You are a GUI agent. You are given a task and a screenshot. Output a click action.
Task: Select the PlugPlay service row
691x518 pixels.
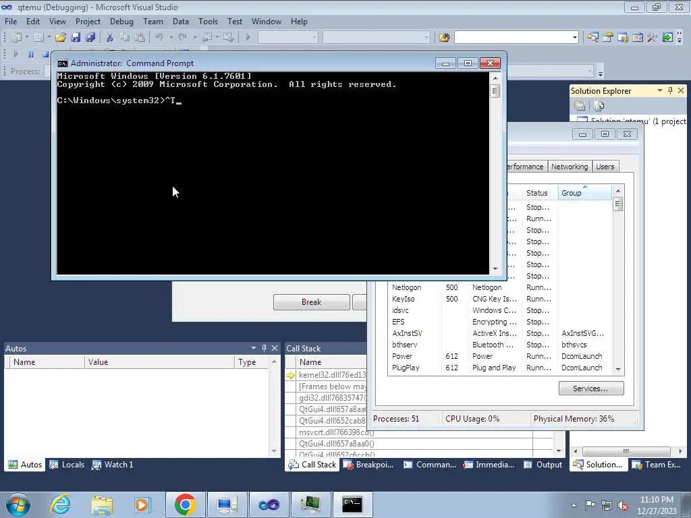click(x=500, y=368)
